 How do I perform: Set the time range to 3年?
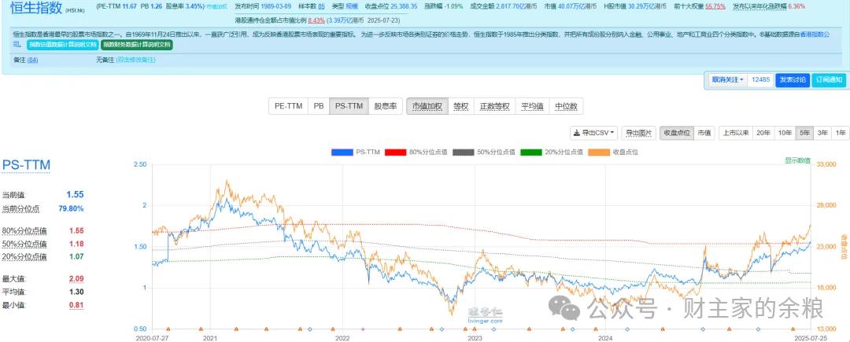822,133
